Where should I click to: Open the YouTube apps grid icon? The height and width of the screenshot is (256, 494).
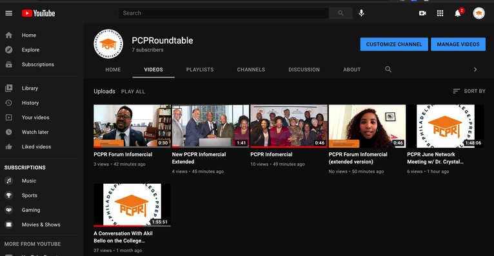click(440, 14)
